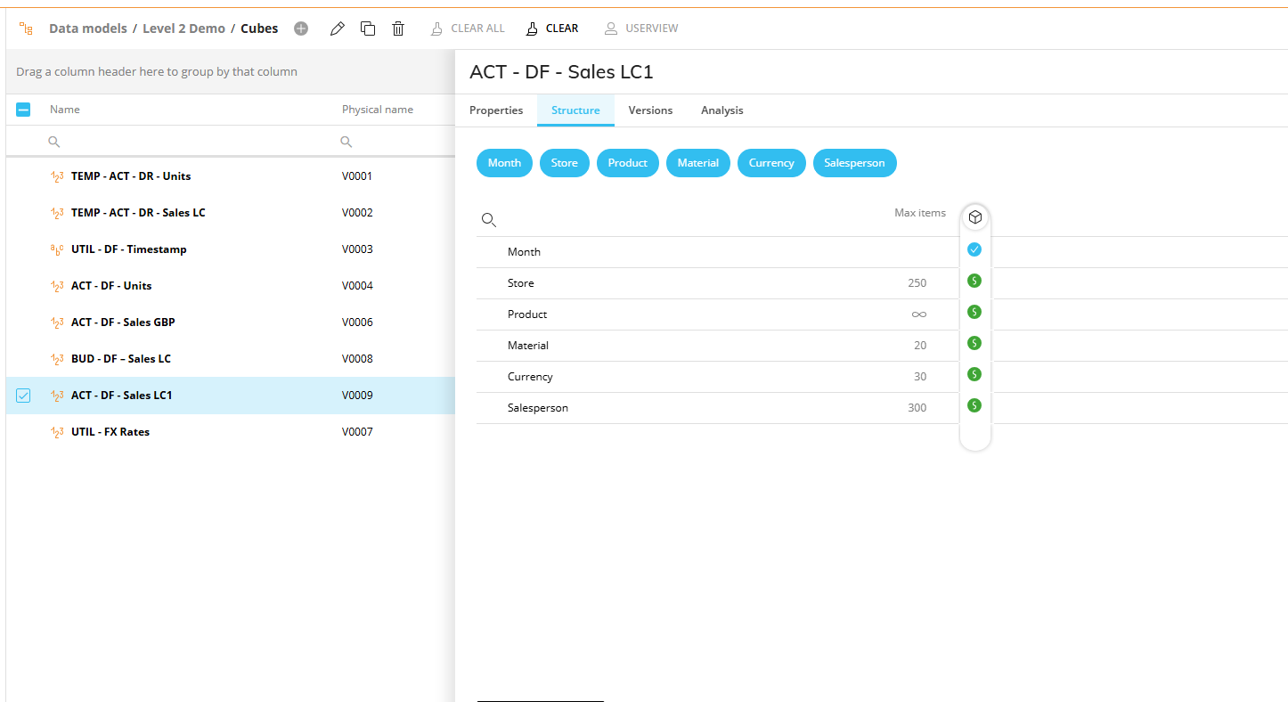1288x702 pixels.
Task: Click the Salesperson row label
Action: (x=538, y=408)
